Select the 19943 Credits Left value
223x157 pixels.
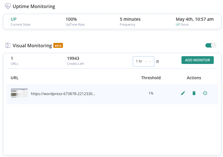point(73,58)
